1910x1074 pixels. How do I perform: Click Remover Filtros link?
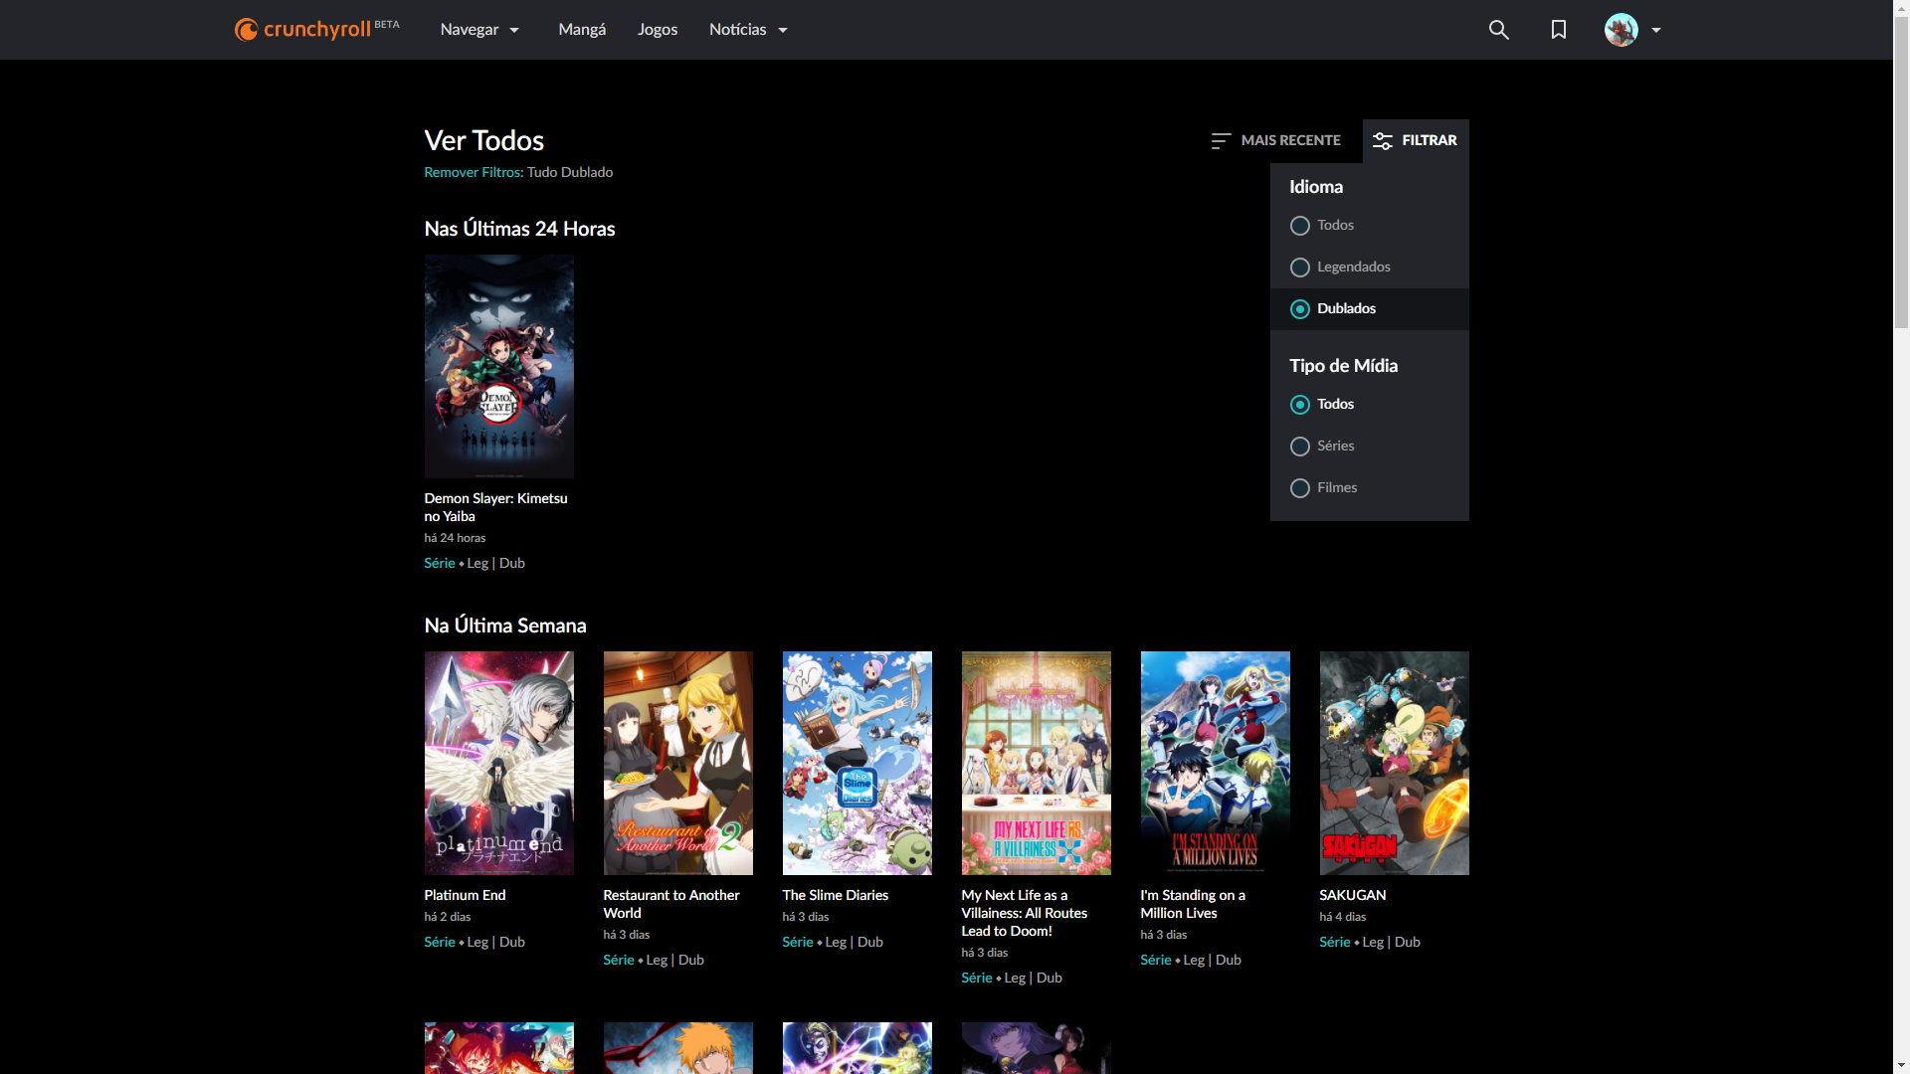[x=474, y=172]
